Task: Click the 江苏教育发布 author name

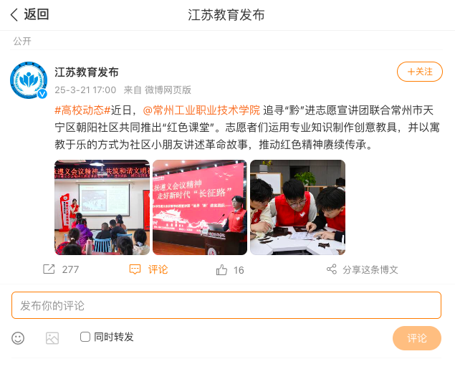Action: pos(87,72)
